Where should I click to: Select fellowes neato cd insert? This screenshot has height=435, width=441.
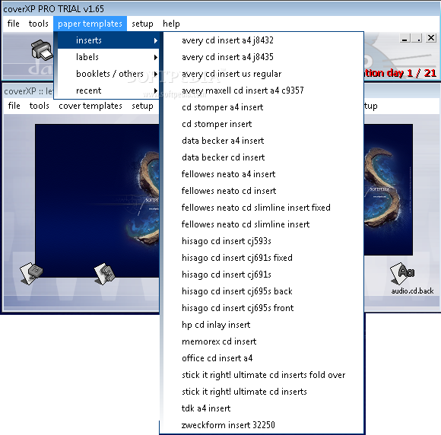pyautogui.click(x=263, y=191)
